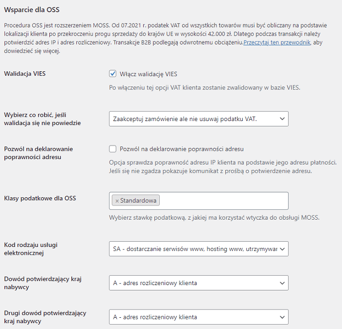Click the Klasy podatkowe dla OSS label
This screenshot has height=329, width=342.
[40, 198]
